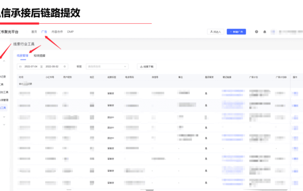
Task: Click the download icon on 线索下载
Action: tap(141, 67)
